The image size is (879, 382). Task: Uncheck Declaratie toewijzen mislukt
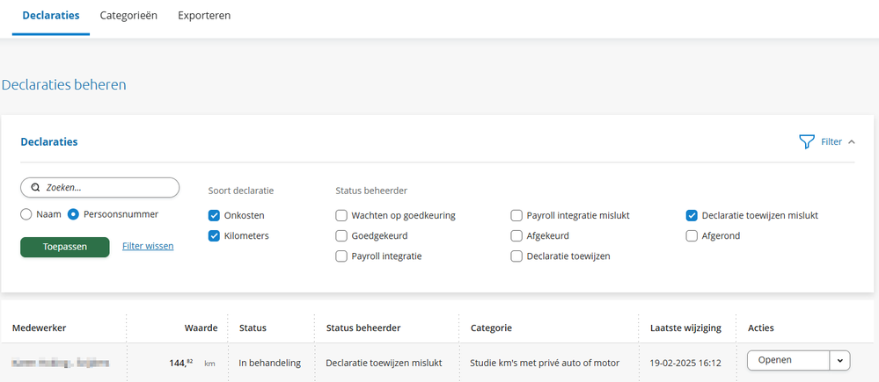coord(692,215)
